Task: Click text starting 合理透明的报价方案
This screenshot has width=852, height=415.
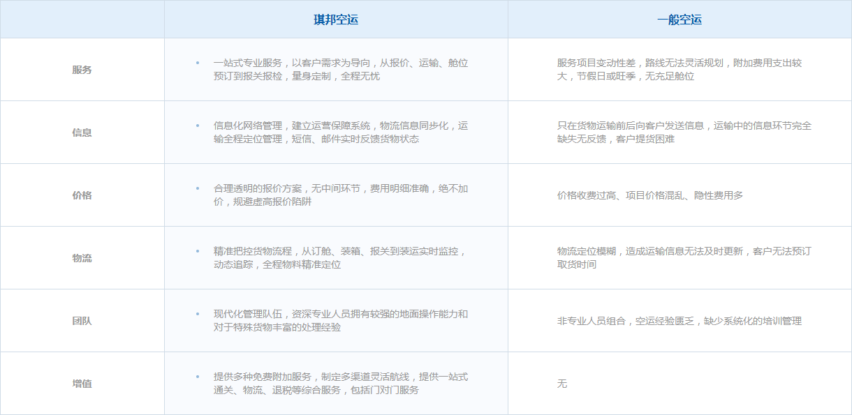Action: (x=341, y=195)
